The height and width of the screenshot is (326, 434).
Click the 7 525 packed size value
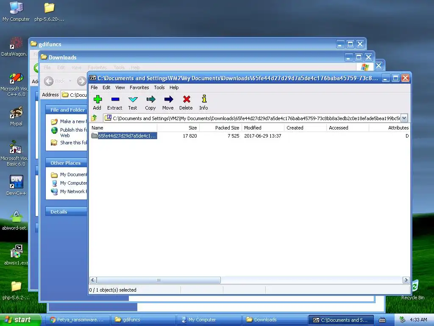pyautogui.click(x=234, y=136)
